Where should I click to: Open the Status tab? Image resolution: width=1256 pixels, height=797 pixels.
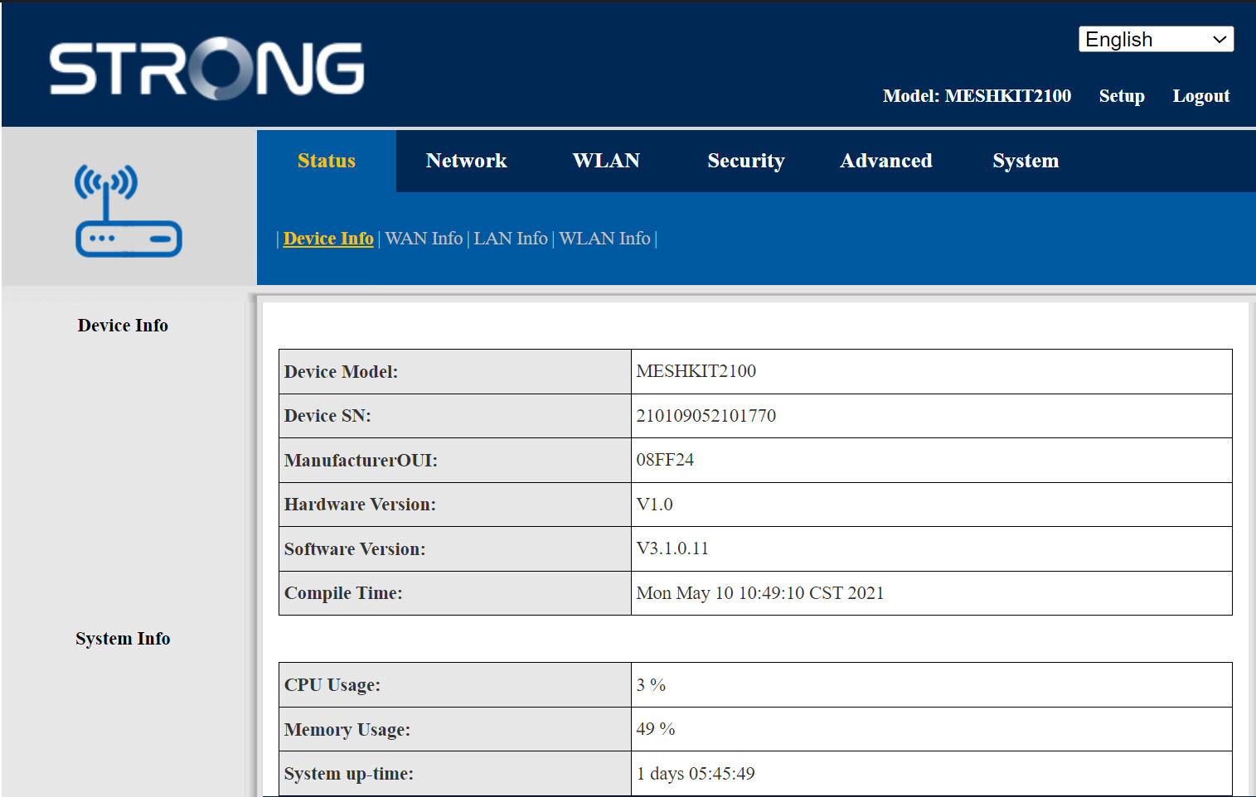[327, 161]
